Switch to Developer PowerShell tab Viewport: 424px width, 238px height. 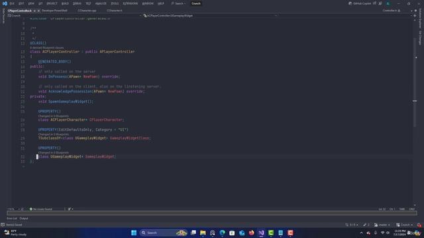coord(54,11)
